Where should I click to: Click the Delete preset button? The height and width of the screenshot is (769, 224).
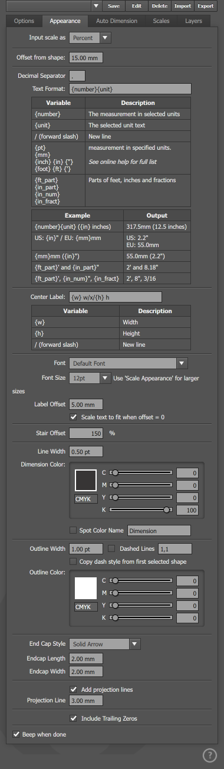[159, 6]
